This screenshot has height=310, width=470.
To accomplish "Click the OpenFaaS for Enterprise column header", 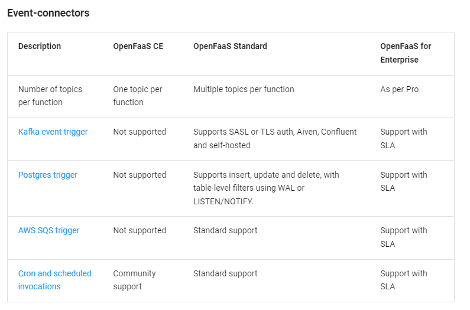I will [x=406, y=53].
